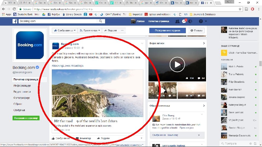
Task: Expand the Visitor Posts section arrow
Action: 204,106
